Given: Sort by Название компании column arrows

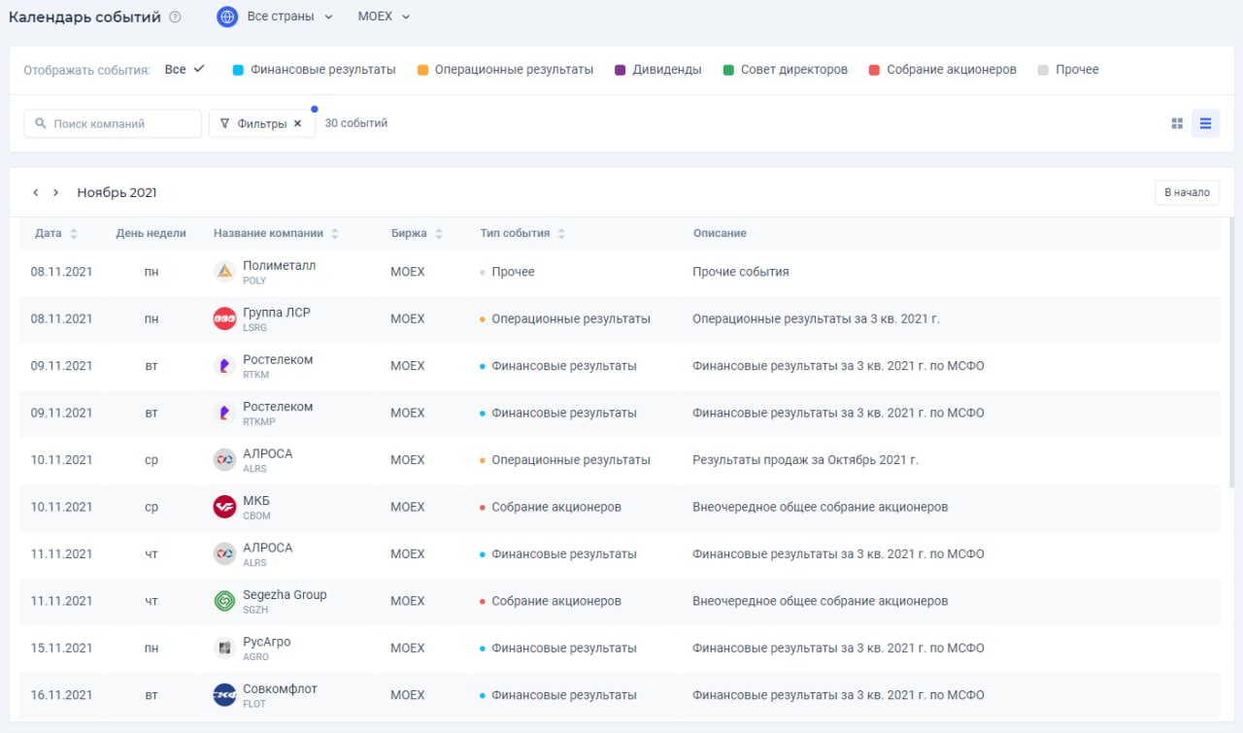Looking at the screenshot, I should tap(335, 234).
